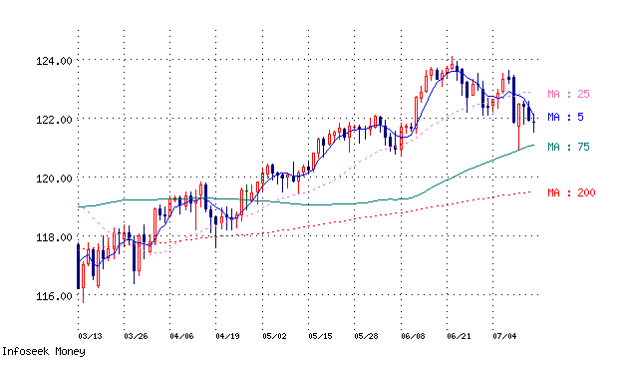Click the blue MA : 5 legend

tap(565, 117)
